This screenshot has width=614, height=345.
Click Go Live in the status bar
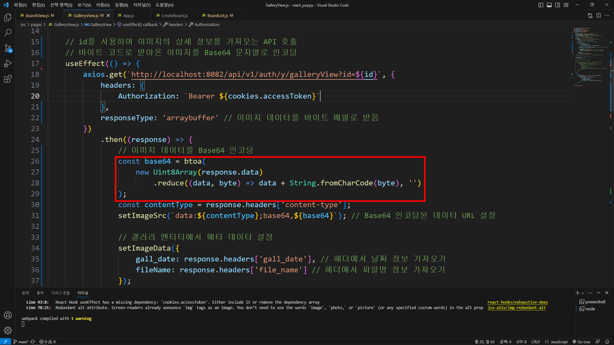[x=581, y=342]
